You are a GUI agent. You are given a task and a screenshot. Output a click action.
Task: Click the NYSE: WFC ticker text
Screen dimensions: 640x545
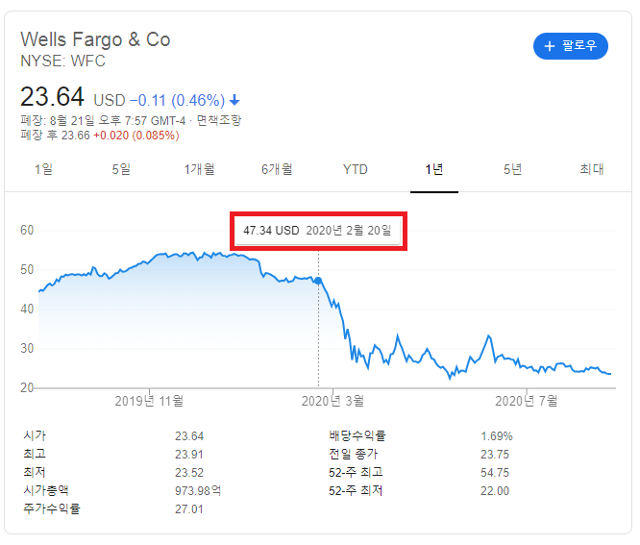(62, 61)
